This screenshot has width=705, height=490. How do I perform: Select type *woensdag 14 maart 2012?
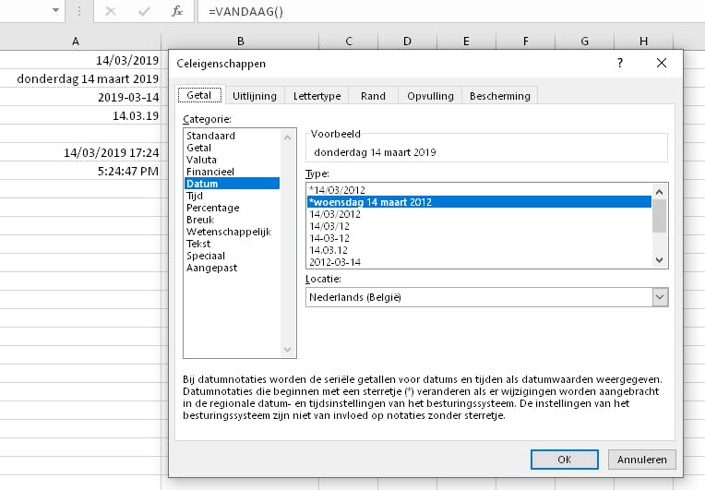(479, 202)
